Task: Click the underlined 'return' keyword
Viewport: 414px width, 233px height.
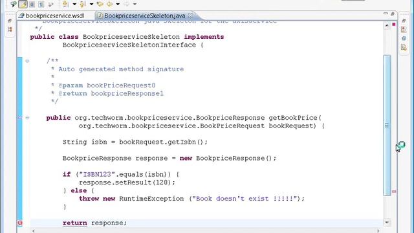Action: tap(75, 223)
